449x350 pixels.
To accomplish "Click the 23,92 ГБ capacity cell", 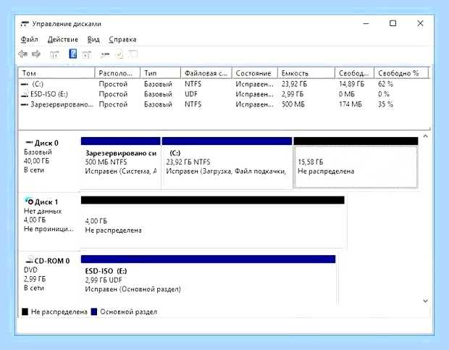I will (294, 84).
